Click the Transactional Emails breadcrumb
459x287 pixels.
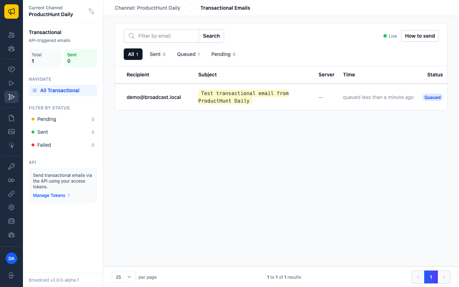225,8
